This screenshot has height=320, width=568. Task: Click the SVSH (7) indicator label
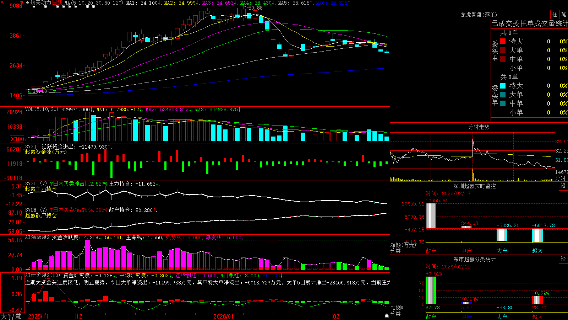pos(36,210)
